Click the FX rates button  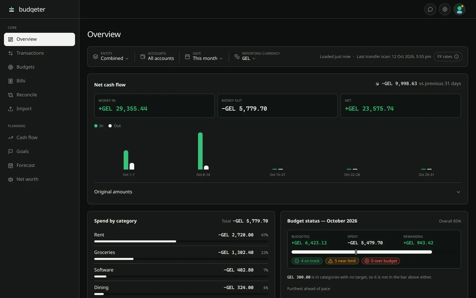coord(448,57)
